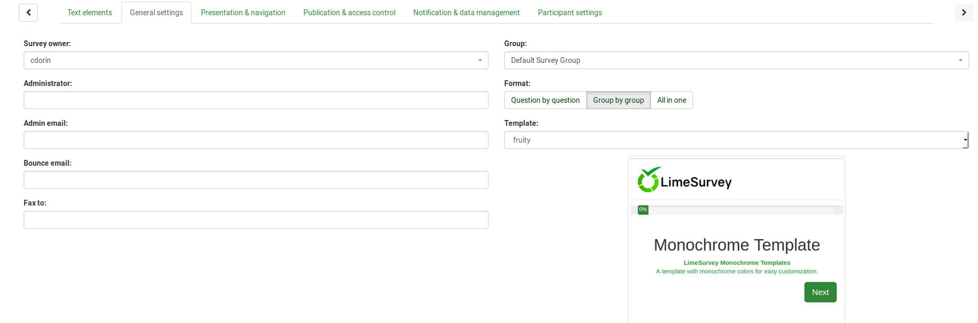This screenshot has height=323, width=978.
Task: Focus the Admin email input field
Action: point(256,140)
